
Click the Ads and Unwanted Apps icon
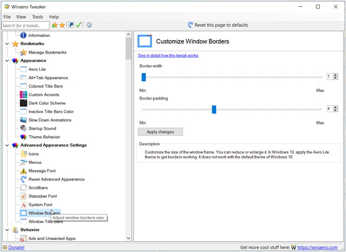click(x=23, y=238)
